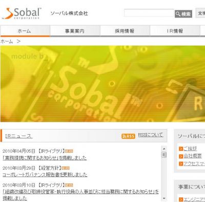Screen dimensions: 205x202
Task: Click the IRニュース heading link
Action: click(19, 136)
